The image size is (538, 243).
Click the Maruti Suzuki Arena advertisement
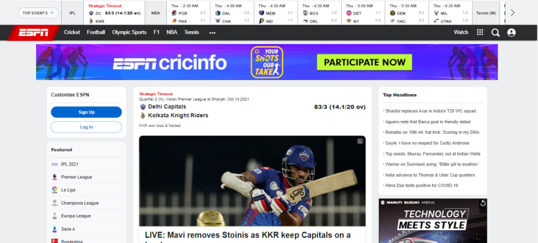click(x=433, y=221)
